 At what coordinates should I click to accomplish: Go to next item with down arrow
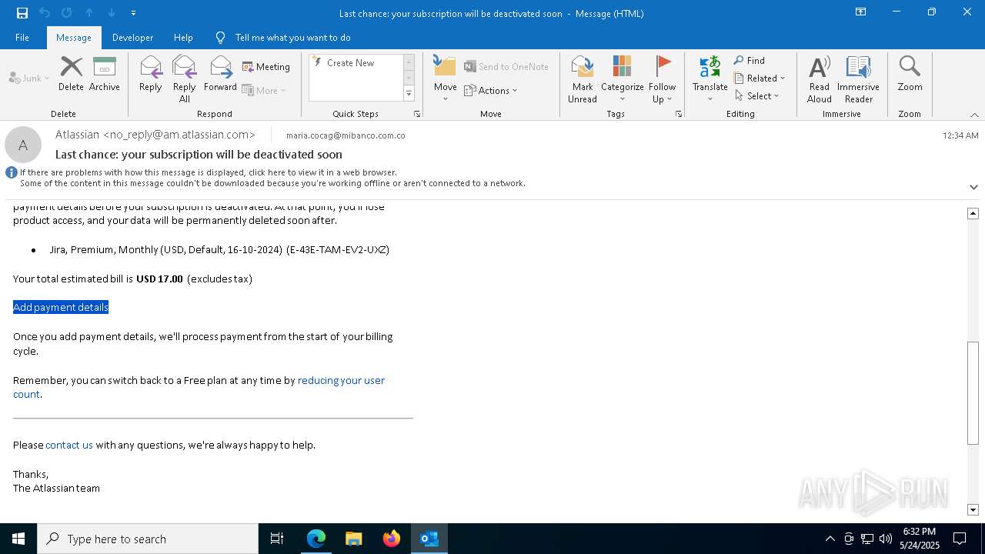[112, 13]
